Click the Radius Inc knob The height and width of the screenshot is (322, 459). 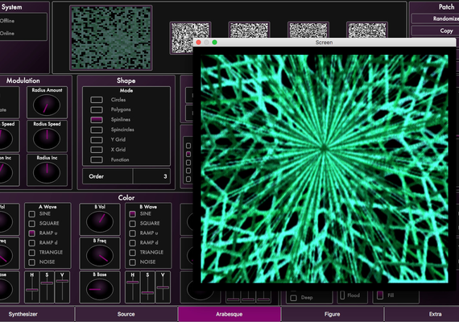pyautogui.click(x=47, y=172)
